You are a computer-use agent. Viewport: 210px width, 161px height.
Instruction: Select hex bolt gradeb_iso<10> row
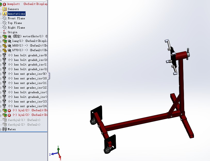(x=28, y=60)
